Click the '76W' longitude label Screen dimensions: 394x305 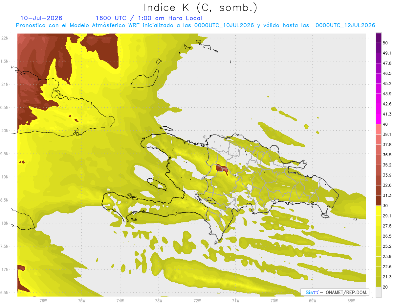coord(43,300)
